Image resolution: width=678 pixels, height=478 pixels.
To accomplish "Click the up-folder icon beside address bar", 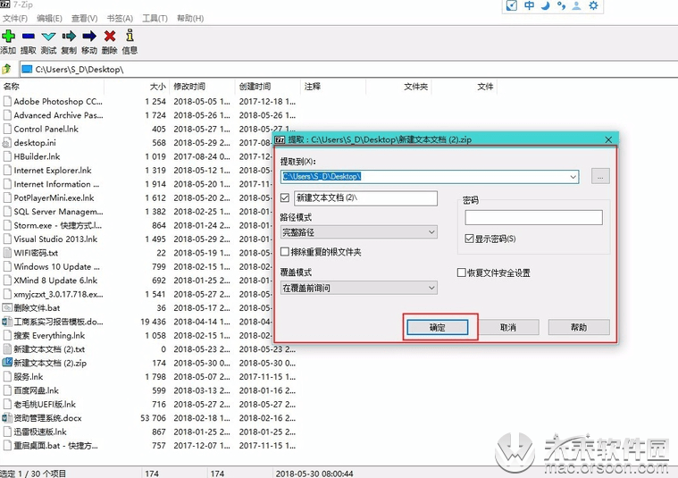I will click(x=7, y=69).
